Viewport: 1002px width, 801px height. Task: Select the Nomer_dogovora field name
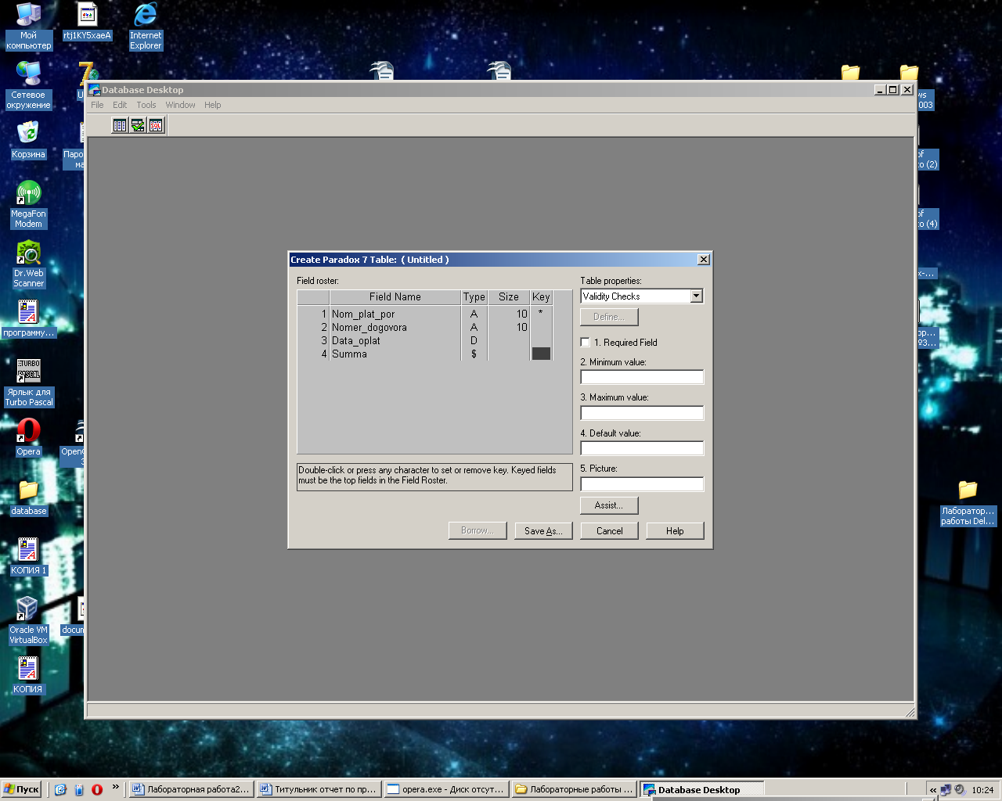pos(369,327)
